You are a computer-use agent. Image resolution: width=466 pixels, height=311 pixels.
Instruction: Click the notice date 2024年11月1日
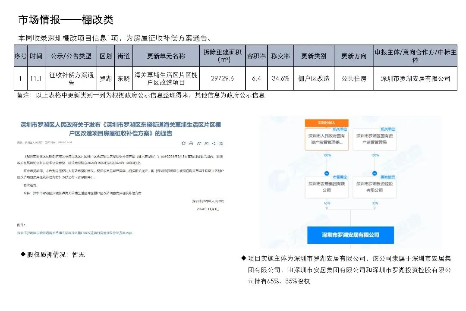click(x=208, y=209)
